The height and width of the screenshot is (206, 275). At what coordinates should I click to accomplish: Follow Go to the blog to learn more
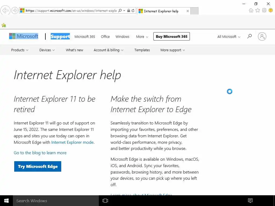tap(40, 153)
